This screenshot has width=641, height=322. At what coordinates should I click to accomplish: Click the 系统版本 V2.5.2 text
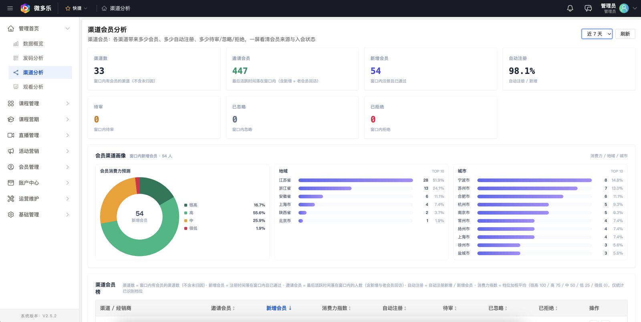pyautogui.click(x=39, y=316)
